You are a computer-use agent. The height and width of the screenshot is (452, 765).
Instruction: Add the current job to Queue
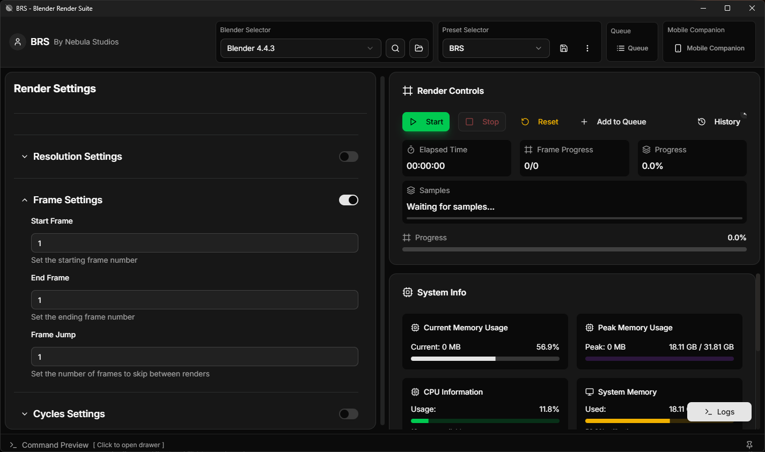[x=613, y=122]
